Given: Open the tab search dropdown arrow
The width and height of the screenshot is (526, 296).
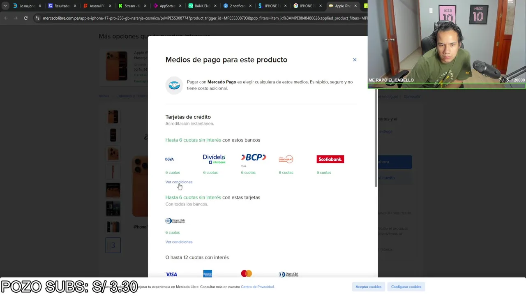Looking at the screenshot, I should 5,6.
